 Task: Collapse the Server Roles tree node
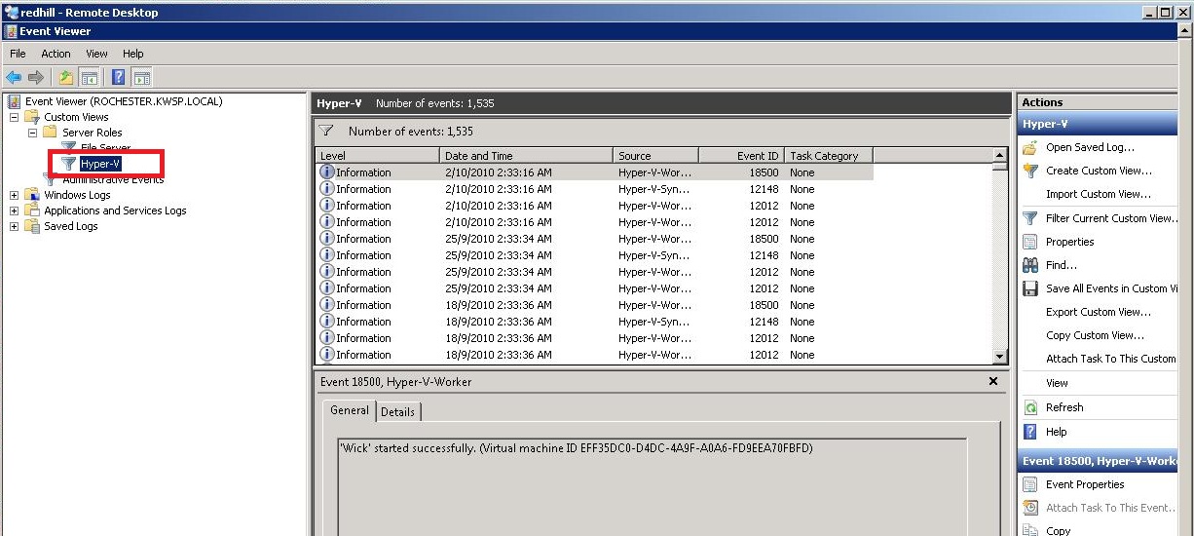(32, 133)
